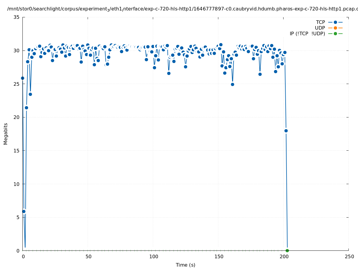
Task: Click the 35 tick label on y-axis
Action: tap(17, 17)
